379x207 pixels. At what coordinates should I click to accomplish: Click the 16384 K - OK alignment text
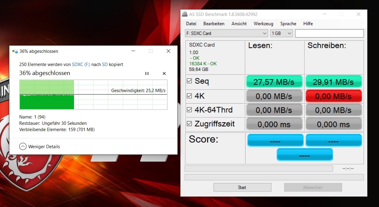203,64
